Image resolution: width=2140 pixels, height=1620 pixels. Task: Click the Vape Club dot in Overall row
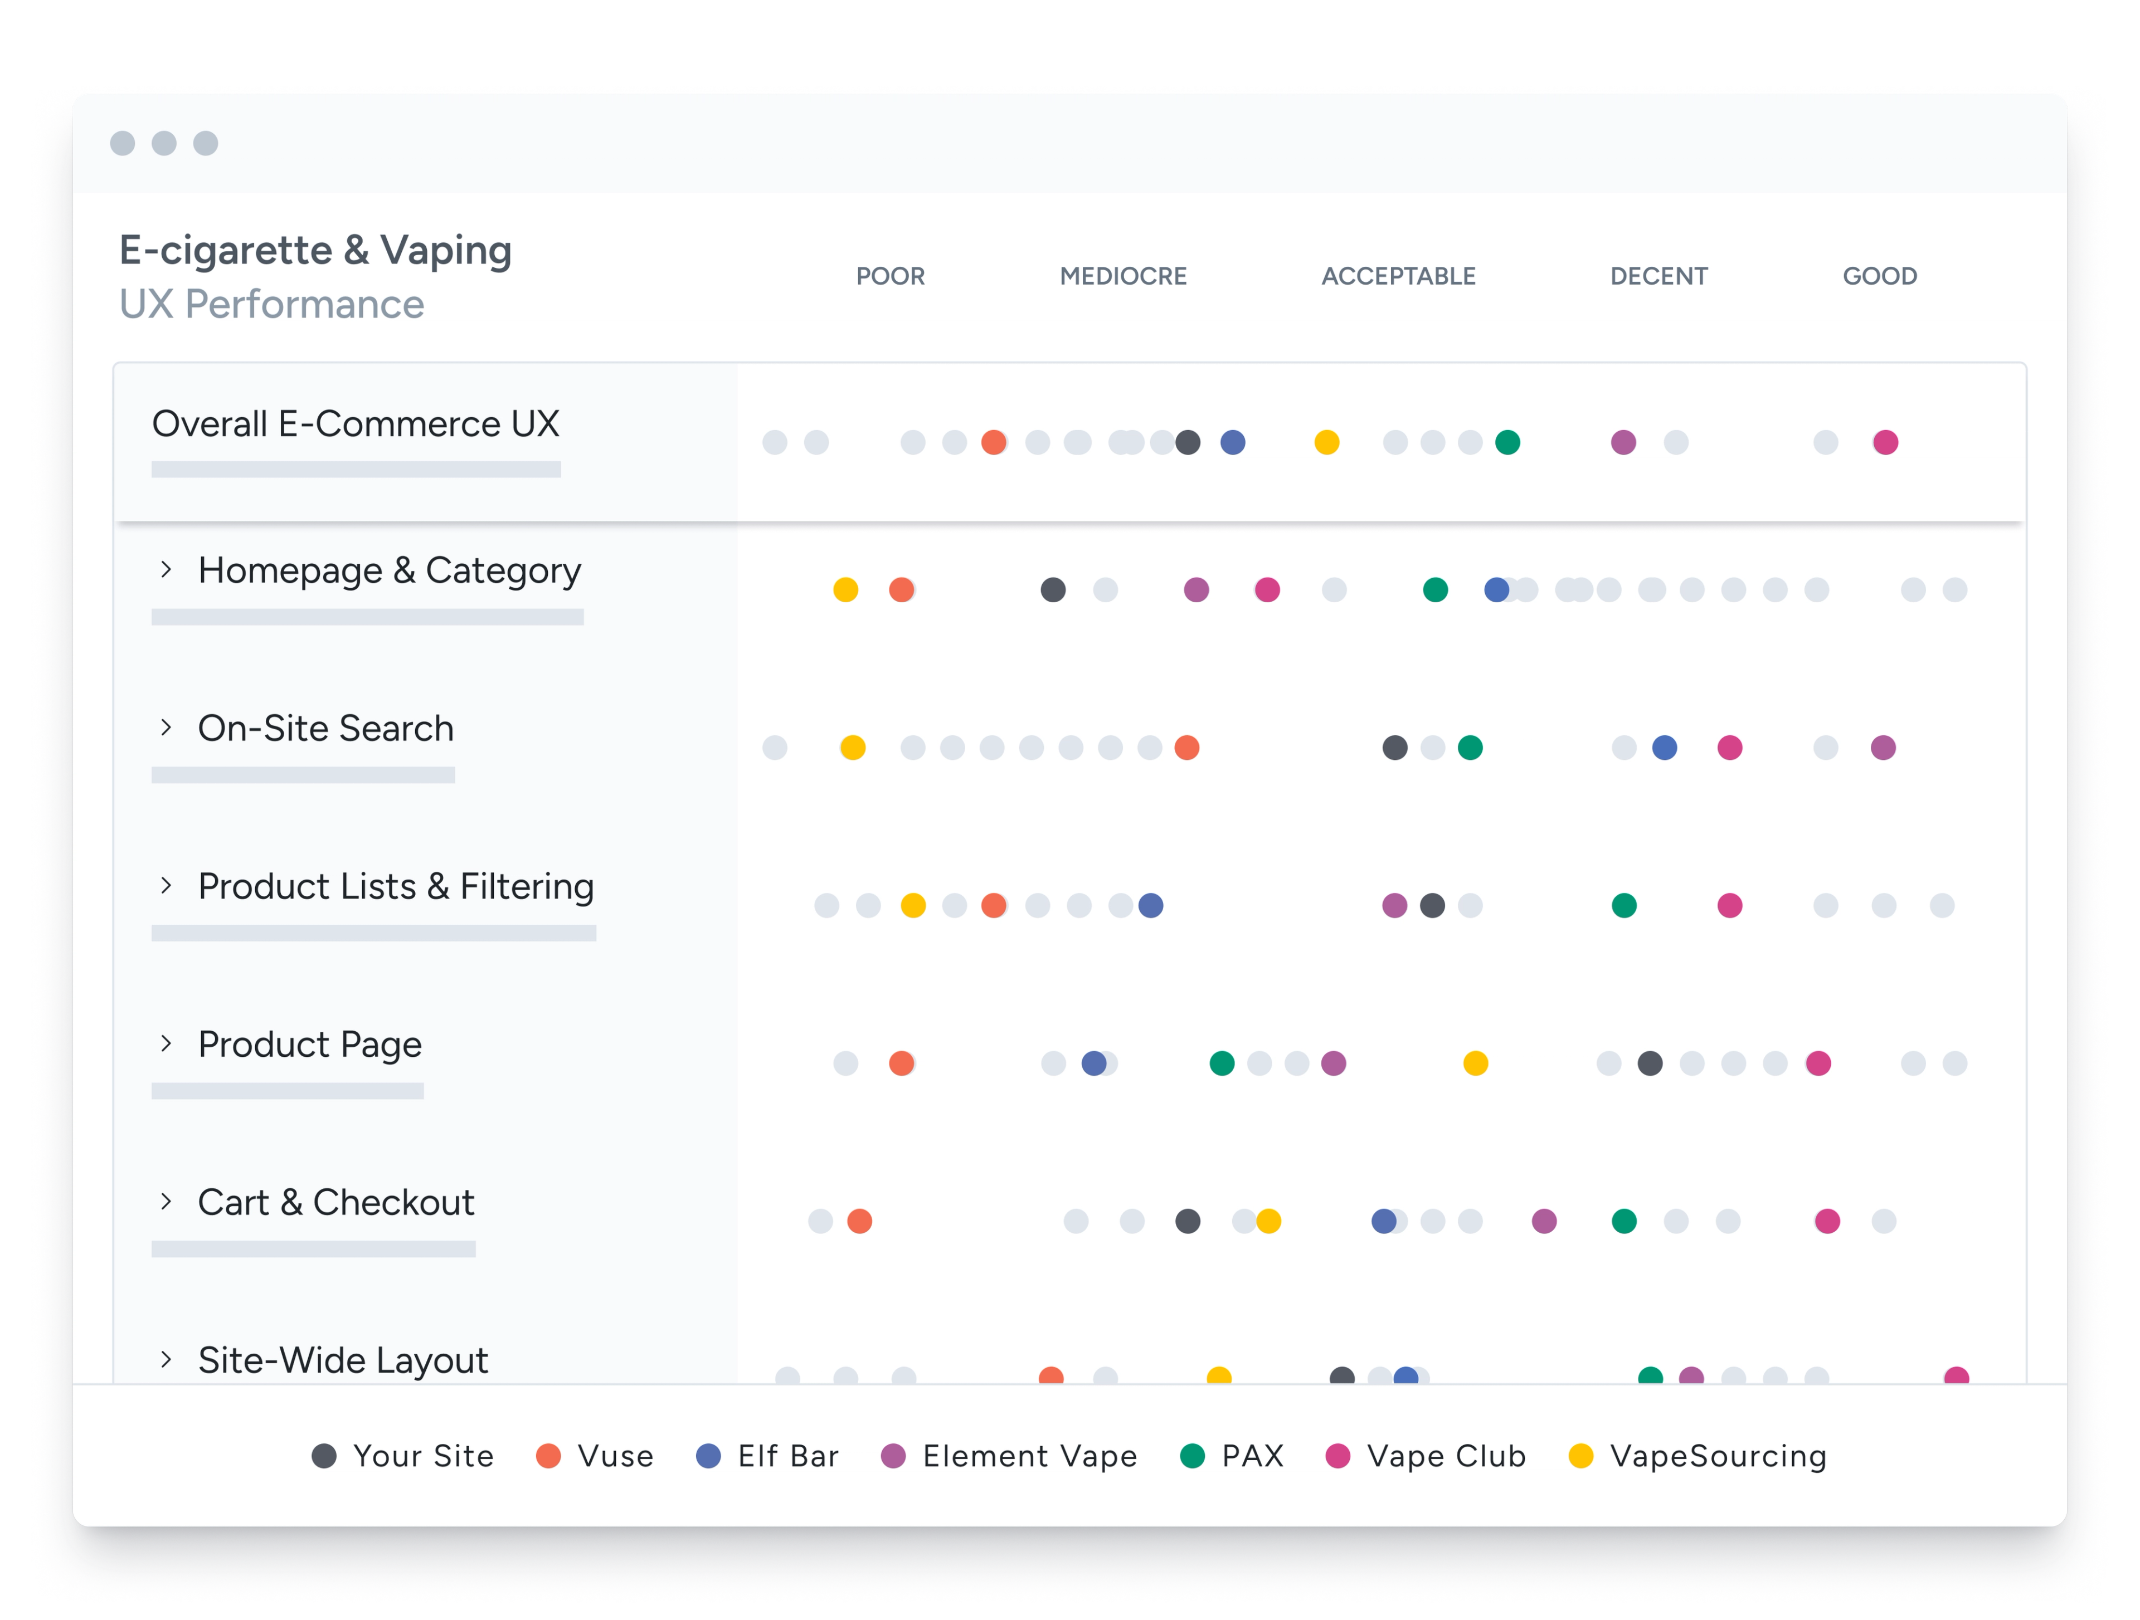tap(1885, 442)
